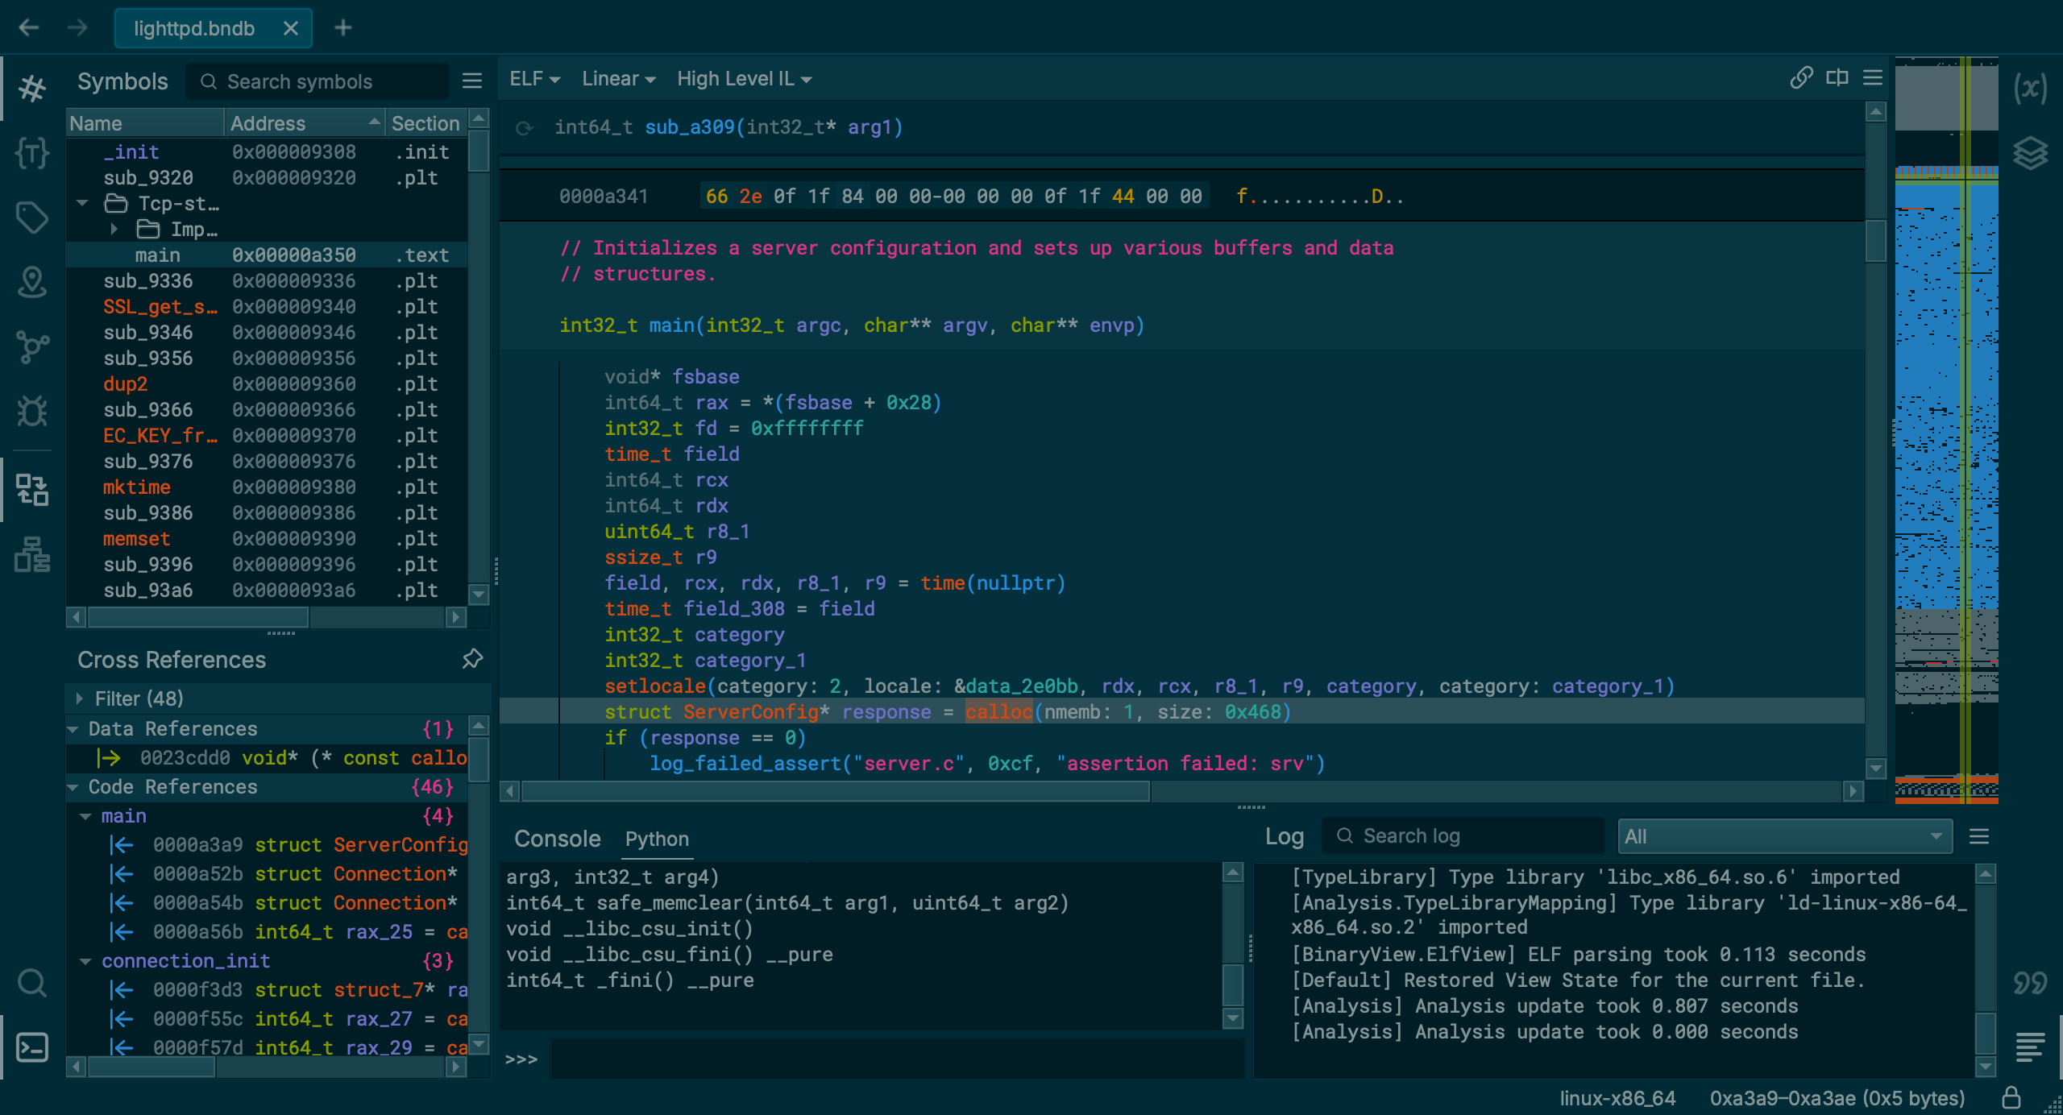
Task: Toggle the file lock status icon
Action: click(x=2011, y=1097)
